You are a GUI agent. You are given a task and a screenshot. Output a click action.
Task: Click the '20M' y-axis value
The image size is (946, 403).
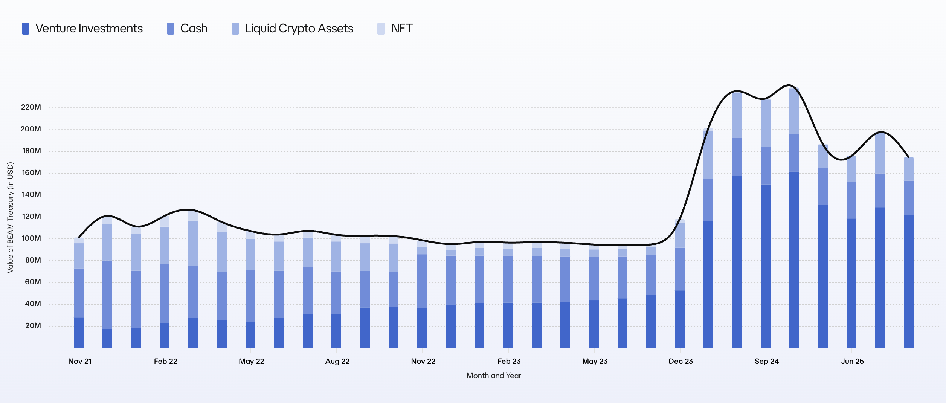(x=33, y=325)
